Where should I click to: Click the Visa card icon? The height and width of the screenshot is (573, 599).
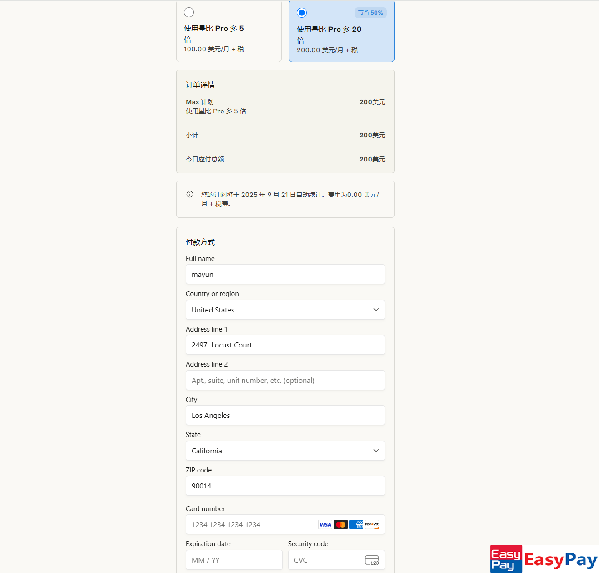click(x=325, y=524)
